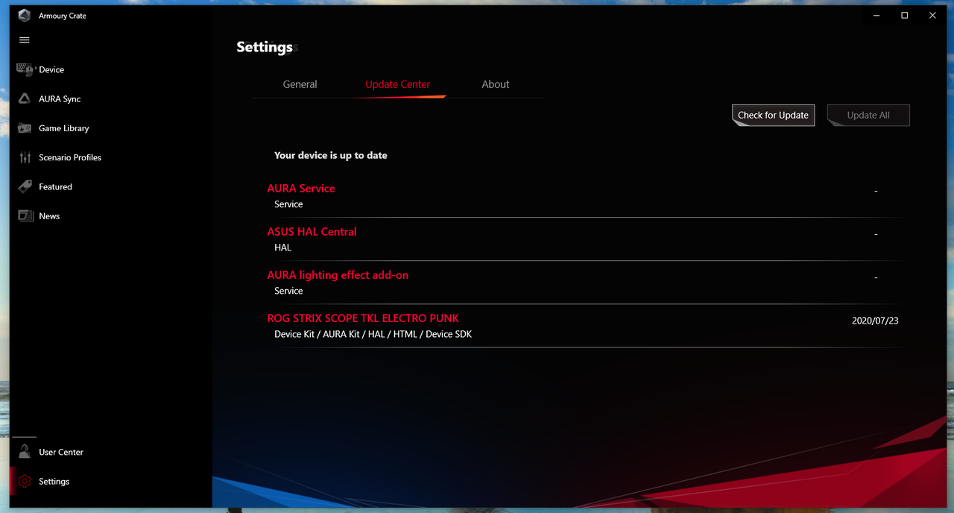The width and height of the screenshot is (954, 513).
Task: Click the Scenario Profiles sliders icon
Action: pyautogui.click(x=25, y=157)
